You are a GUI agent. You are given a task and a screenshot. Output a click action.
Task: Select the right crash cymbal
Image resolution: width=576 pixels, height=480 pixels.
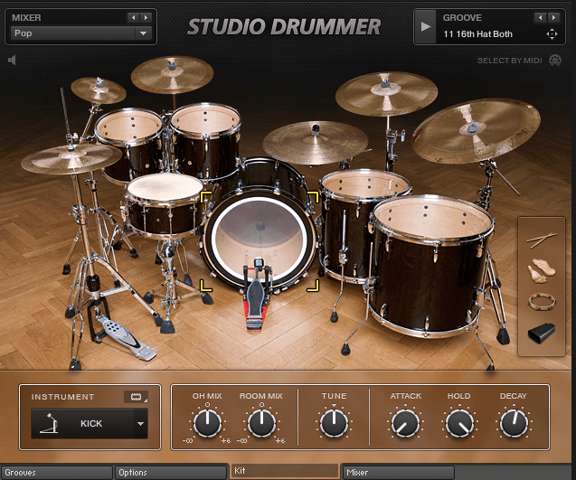[386, 94]
